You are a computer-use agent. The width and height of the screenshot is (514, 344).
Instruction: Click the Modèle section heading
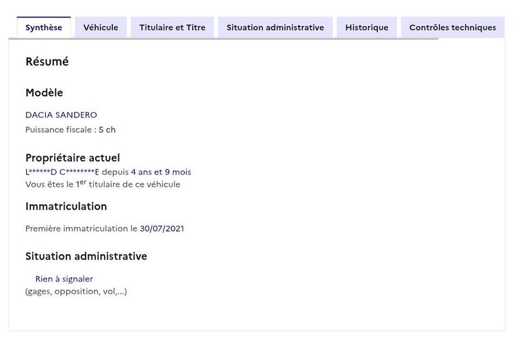[x=44, y=92]
